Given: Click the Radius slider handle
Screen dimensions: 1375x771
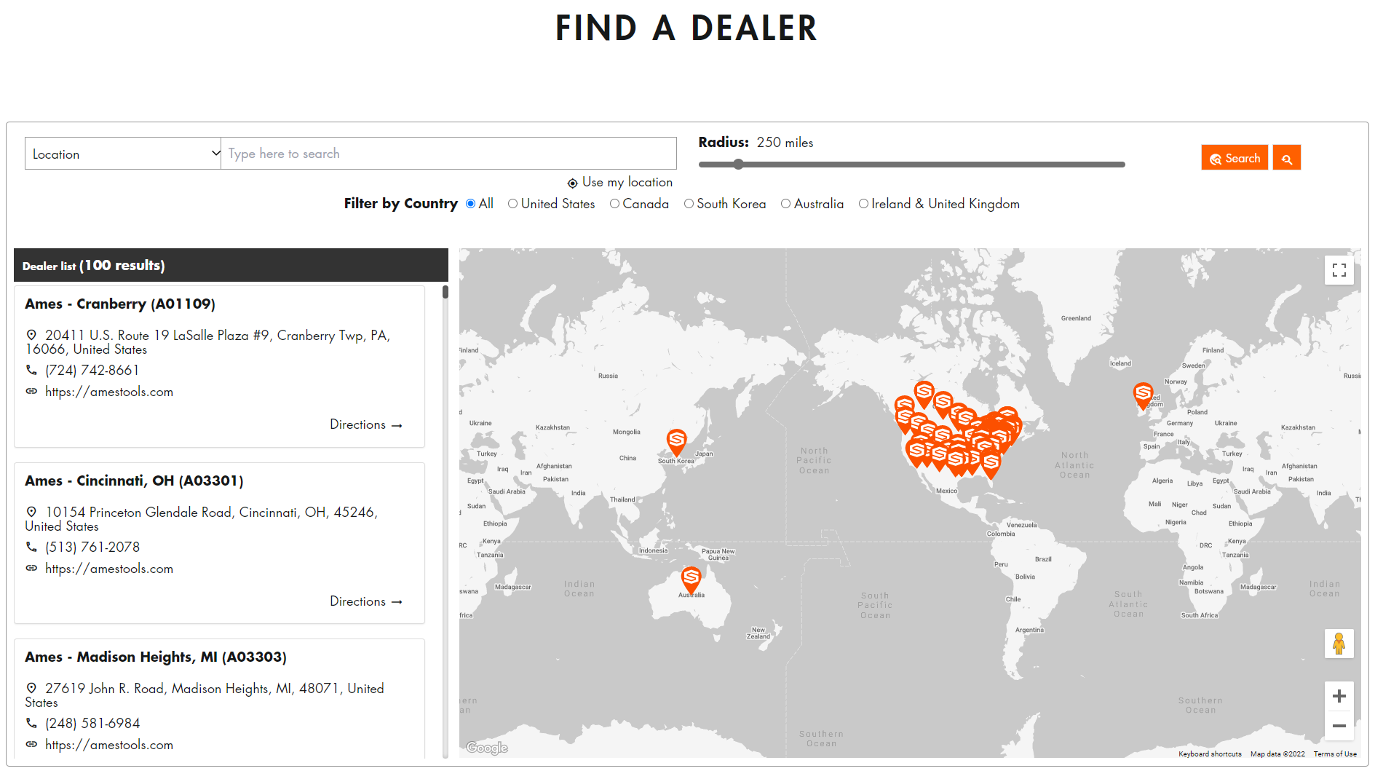Looking at the screenshot, I should coord(738,165).
